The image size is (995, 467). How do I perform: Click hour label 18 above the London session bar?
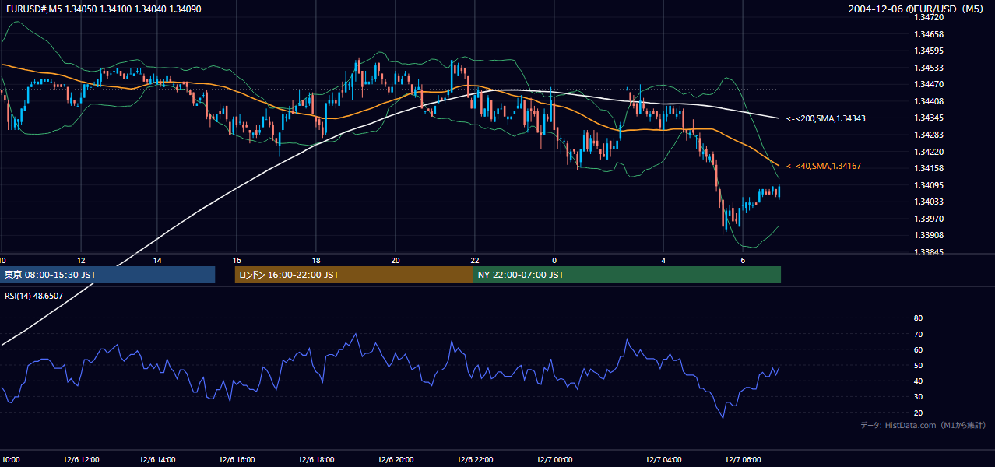(316, 260)
